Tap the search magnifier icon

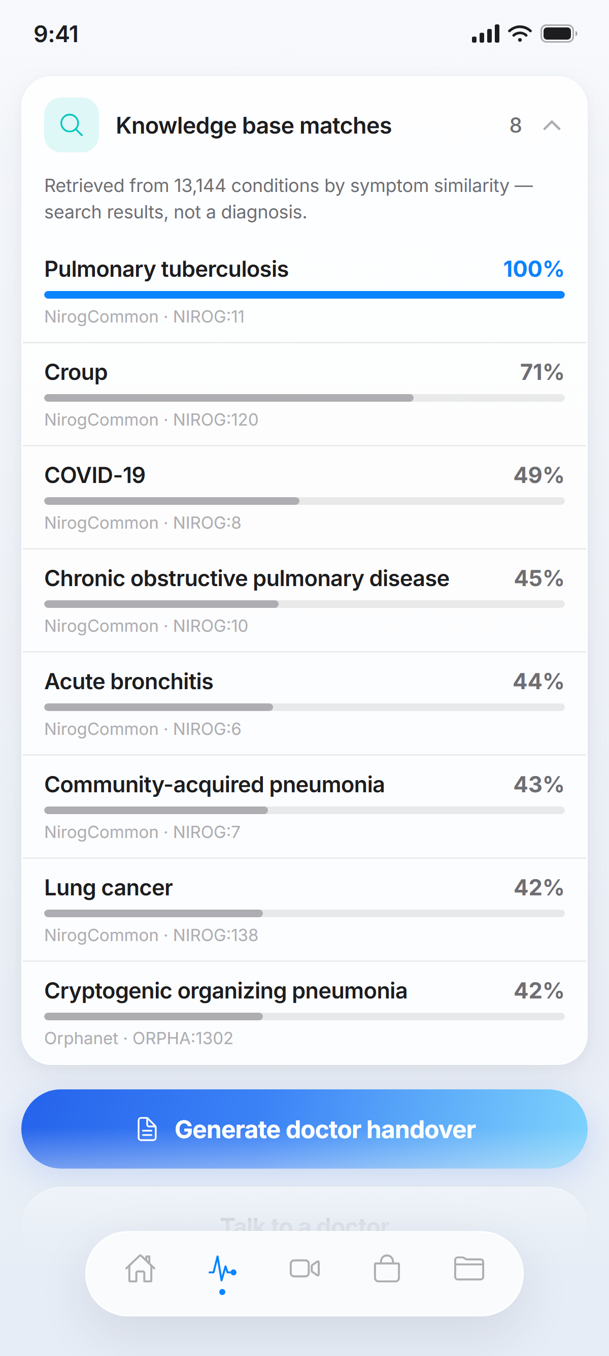click(72, 125)
